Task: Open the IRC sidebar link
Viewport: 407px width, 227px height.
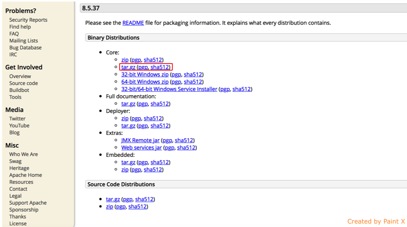Action: coord(13,55)
